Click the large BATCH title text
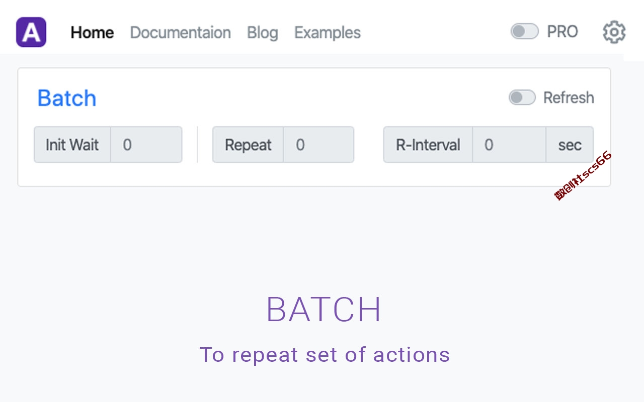Screen dimensions: 644x402 pos(324,310)
